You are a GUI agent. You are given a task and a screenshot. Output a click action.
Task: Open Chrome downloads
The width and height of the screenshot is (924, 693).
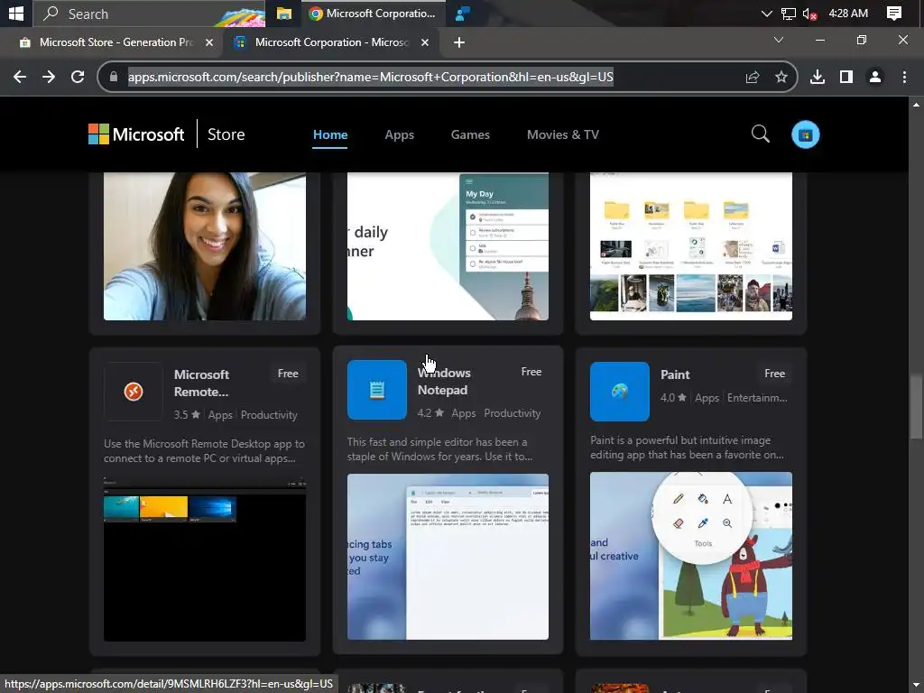818,77
